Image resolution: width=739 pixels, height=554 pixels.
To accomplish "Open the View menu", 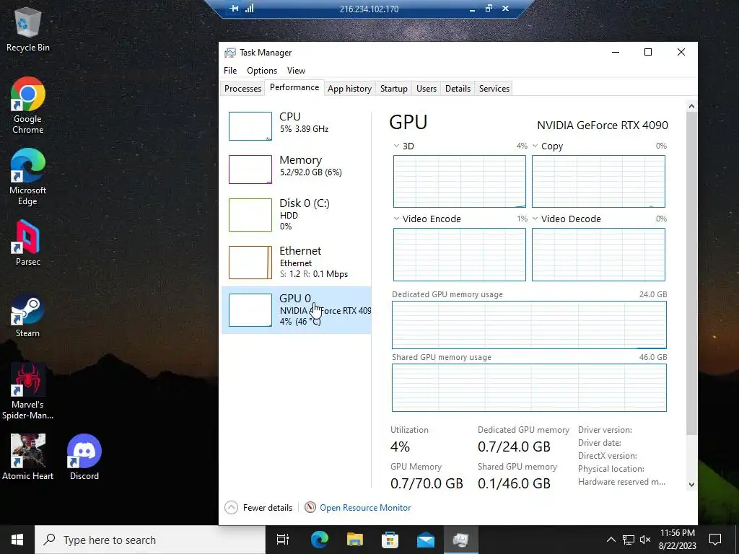I will (297, 70).
